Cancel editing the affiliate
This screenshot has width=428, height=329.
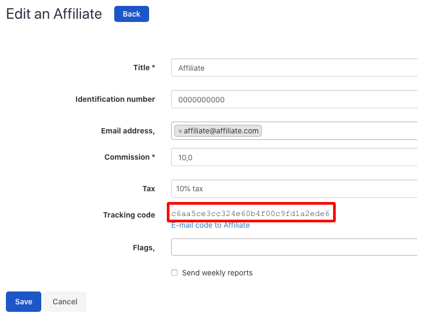coord(65,302)
